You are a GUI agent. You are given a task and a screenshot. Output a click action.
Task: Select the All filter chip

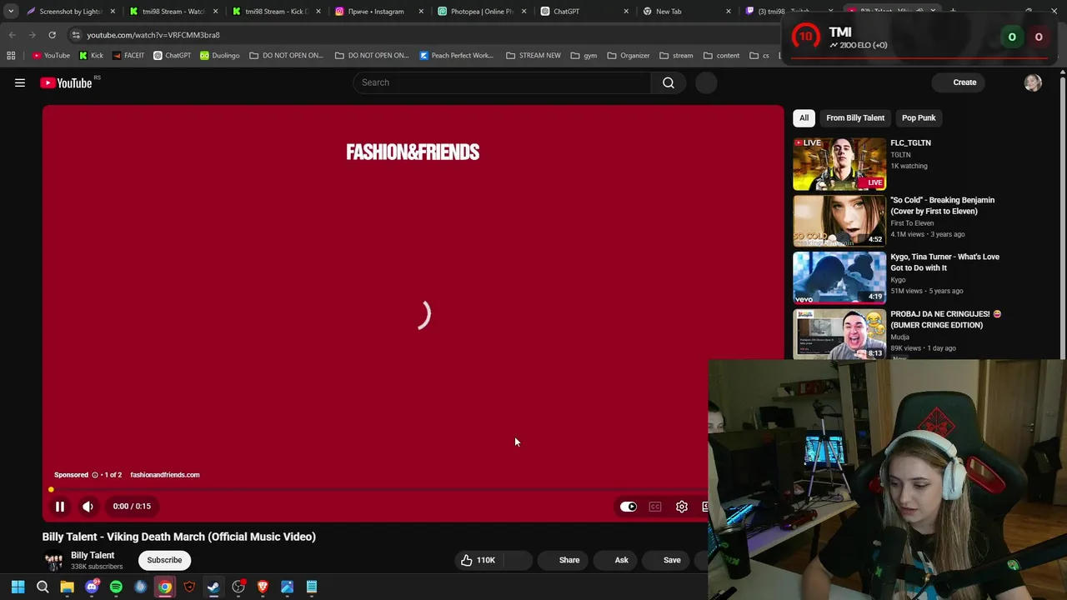pos(804,117)
